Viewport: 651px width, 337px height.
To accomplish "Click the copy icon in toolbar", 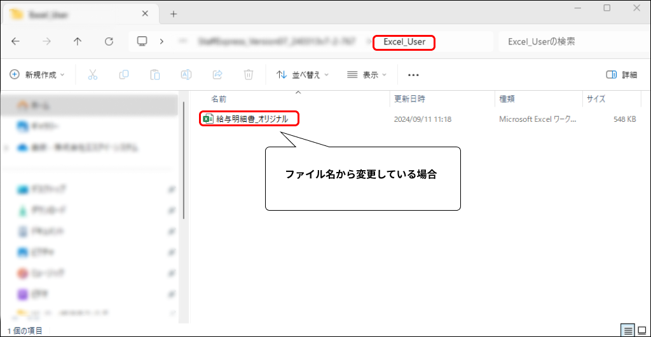I will (124, 75).
